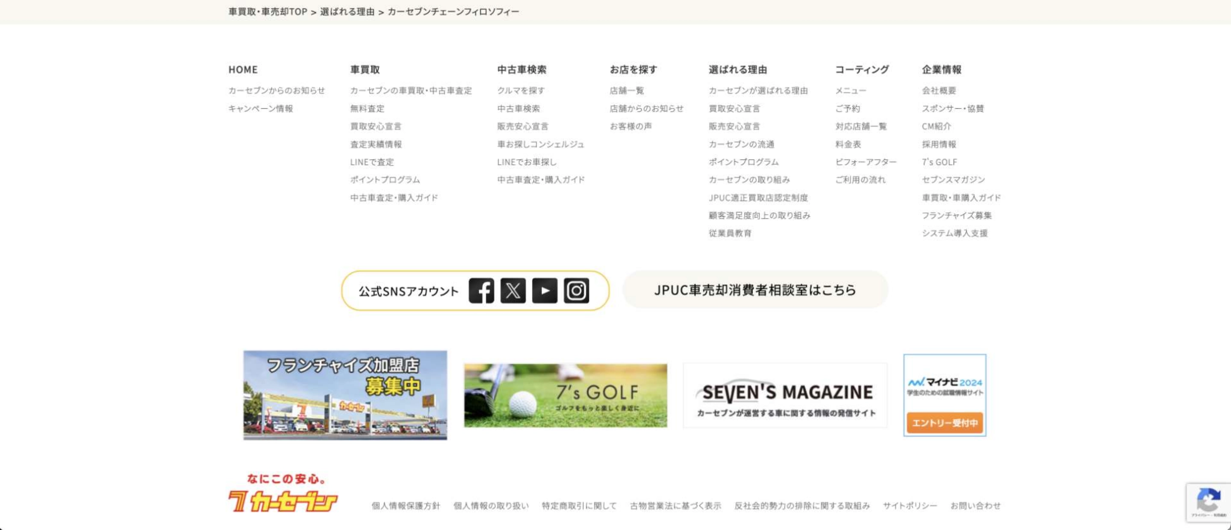Open the franchise recruitment banner
1231x530 pixels.
point(345,395)
